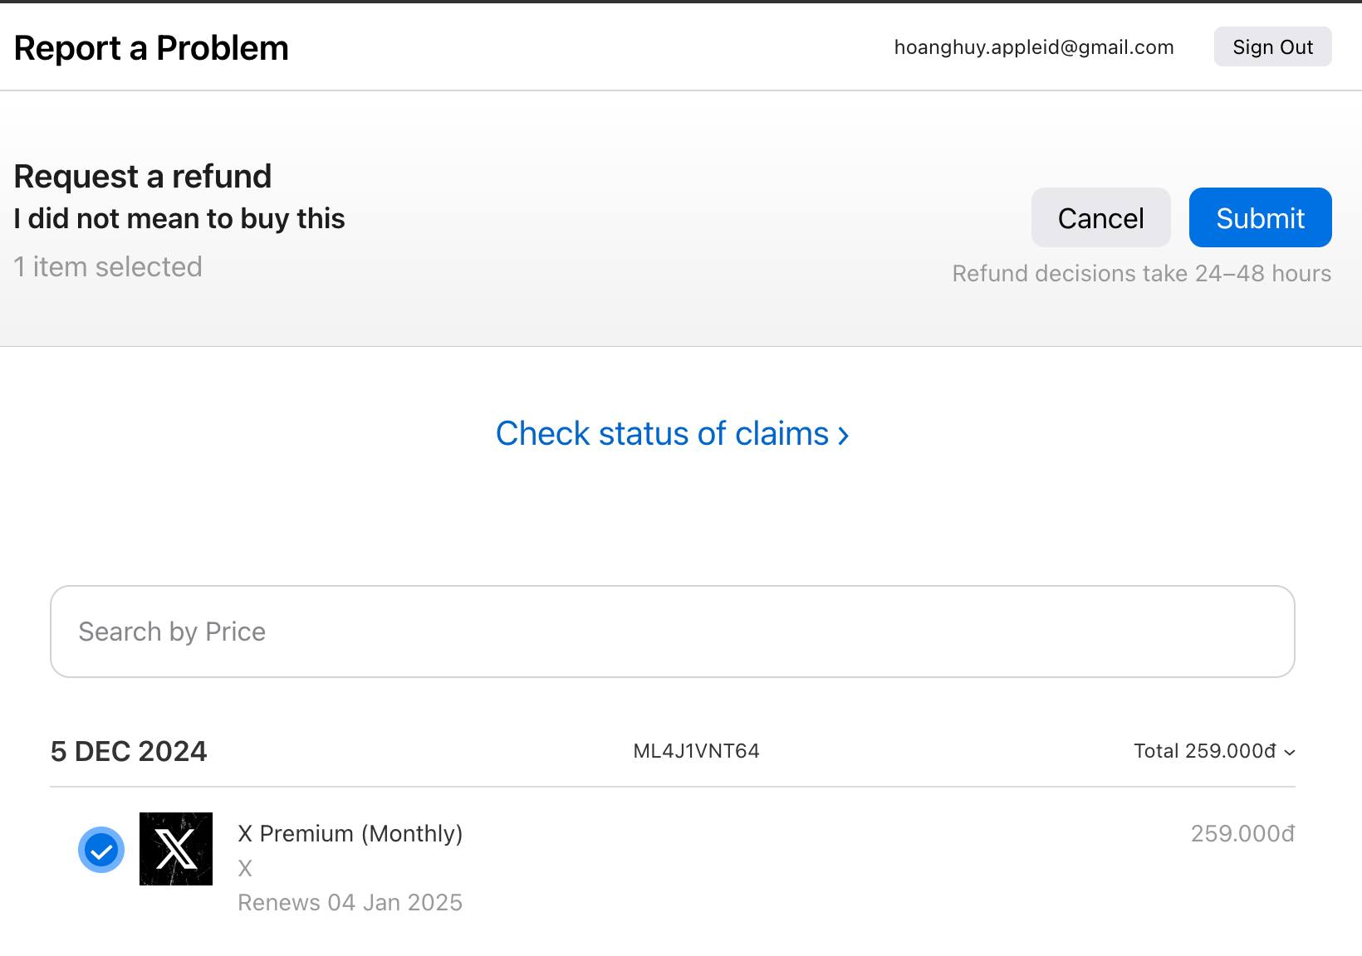The height and width of the screenshot is (956, 1362).
Task: Click the item price 259.000đ
Action: coord(1242,833)
